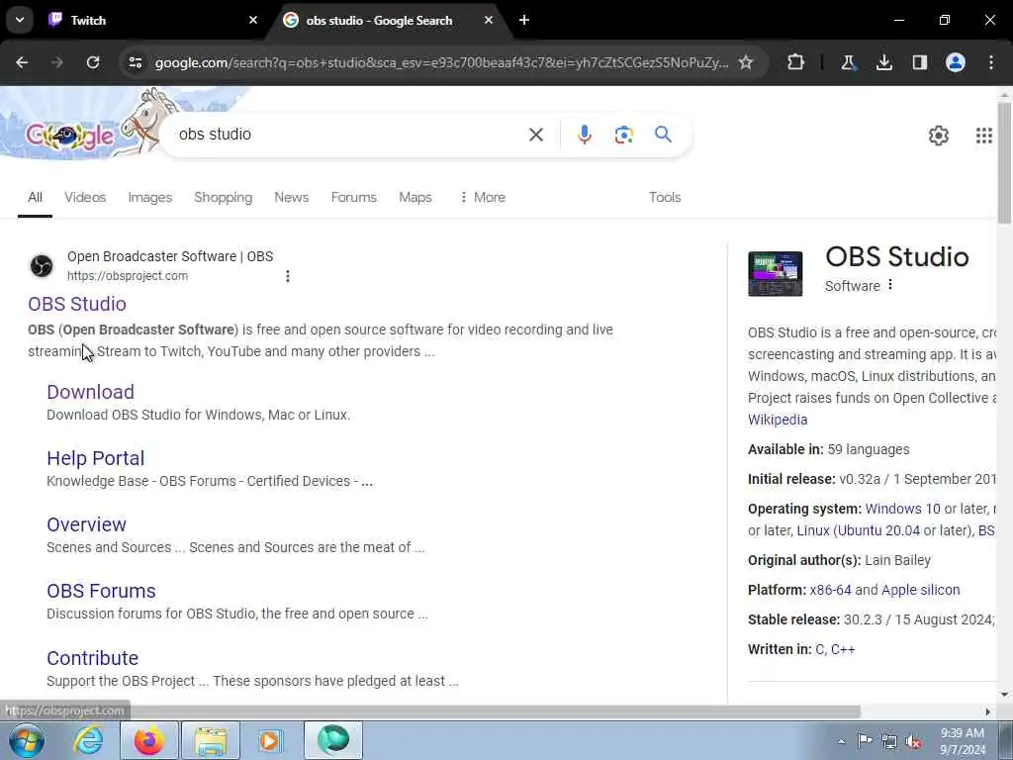Open the Contribute sitelink

click(x=92, y=658)
